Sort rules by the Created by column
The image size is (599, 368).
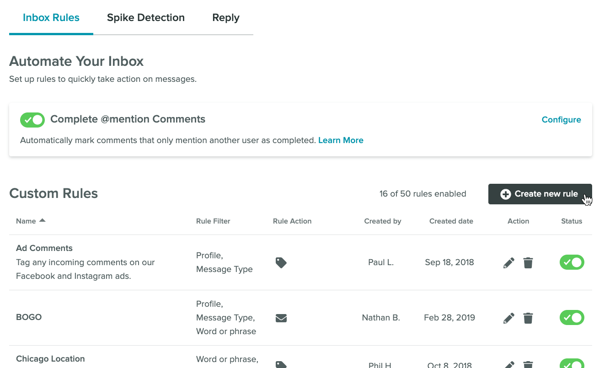[x=382, y=221]
